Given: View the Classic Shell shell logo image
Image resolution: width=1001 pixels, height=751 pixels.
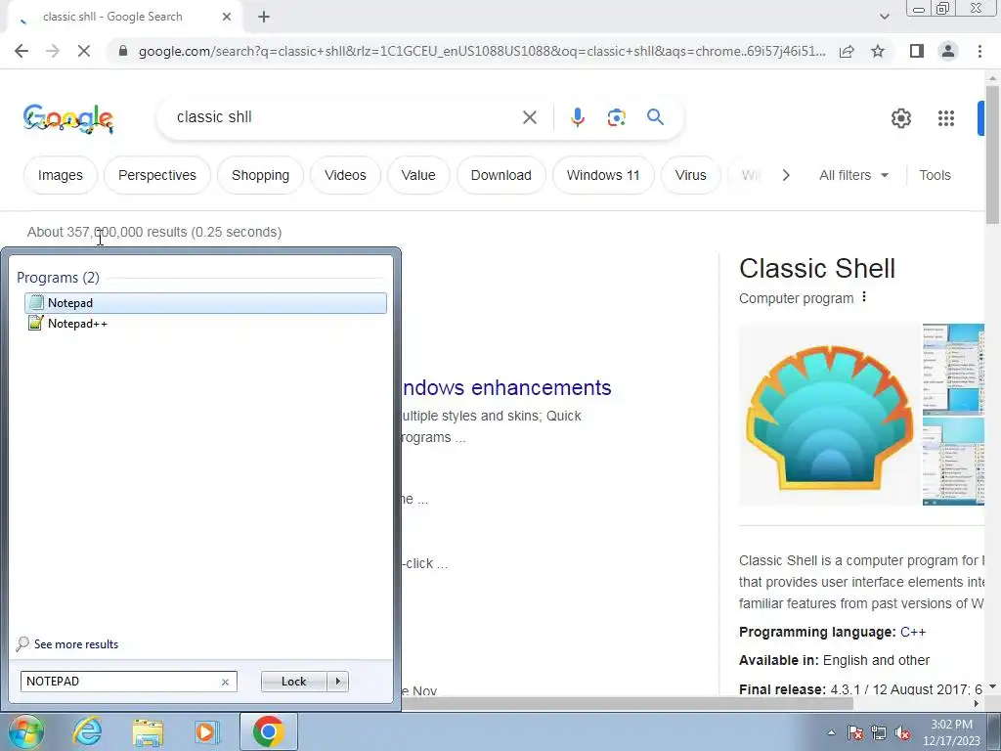Looking at the screenshot, I should click(x=829, y=416).
